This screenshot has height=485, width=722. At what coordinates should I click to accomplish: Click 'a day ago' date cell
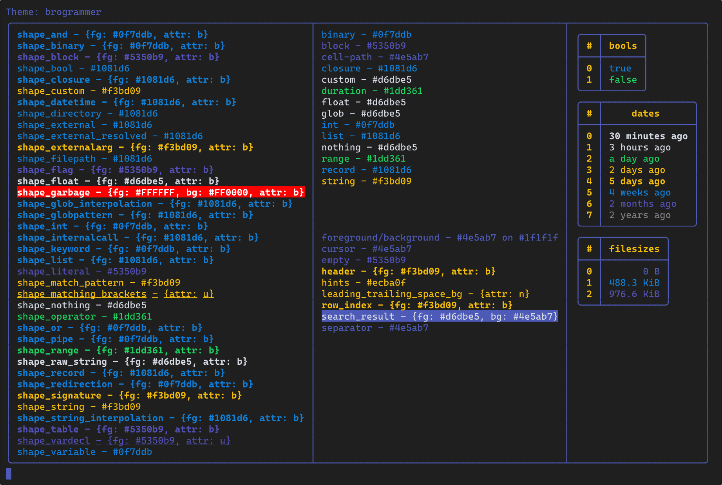634,159
